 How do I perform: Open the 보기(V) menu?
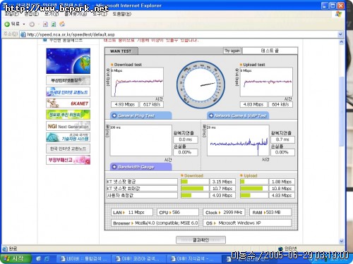coord(52,14)
